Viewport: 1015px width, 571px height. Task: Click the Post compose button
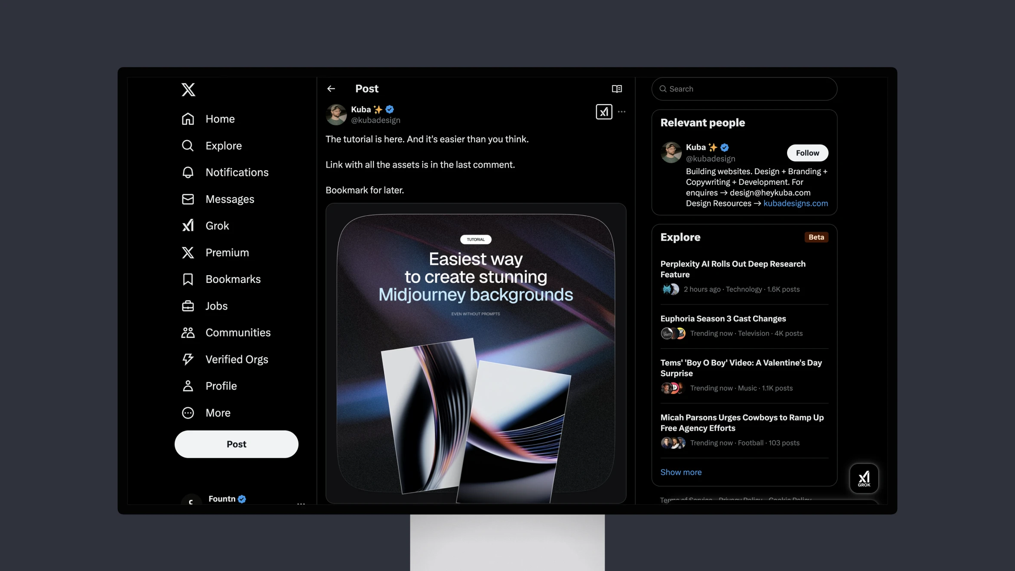[x=236, y=444]
